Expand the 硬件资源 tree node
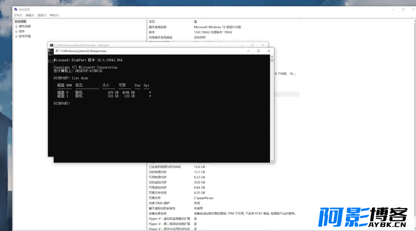Screen dimensions: 416x231 (x=16, y=27)
